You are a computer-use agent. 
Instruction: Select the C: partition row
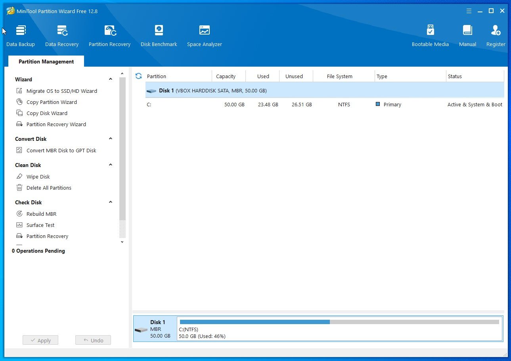[325, 105]
